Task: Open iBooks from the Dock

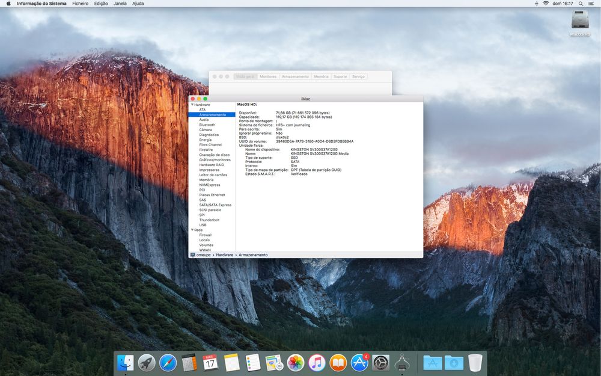Action: point(338,363)
